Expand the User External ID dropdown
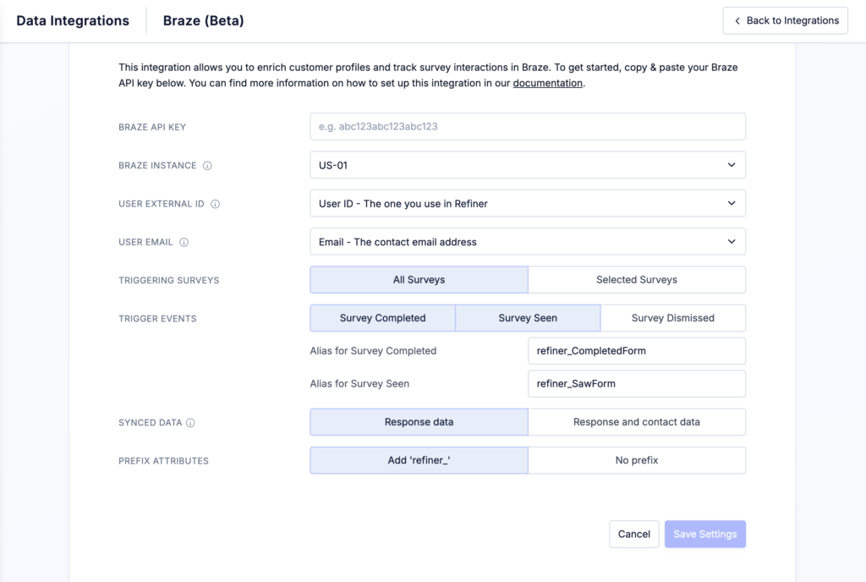The height and width of the screenshot is (582, 866). click(527, 203)
